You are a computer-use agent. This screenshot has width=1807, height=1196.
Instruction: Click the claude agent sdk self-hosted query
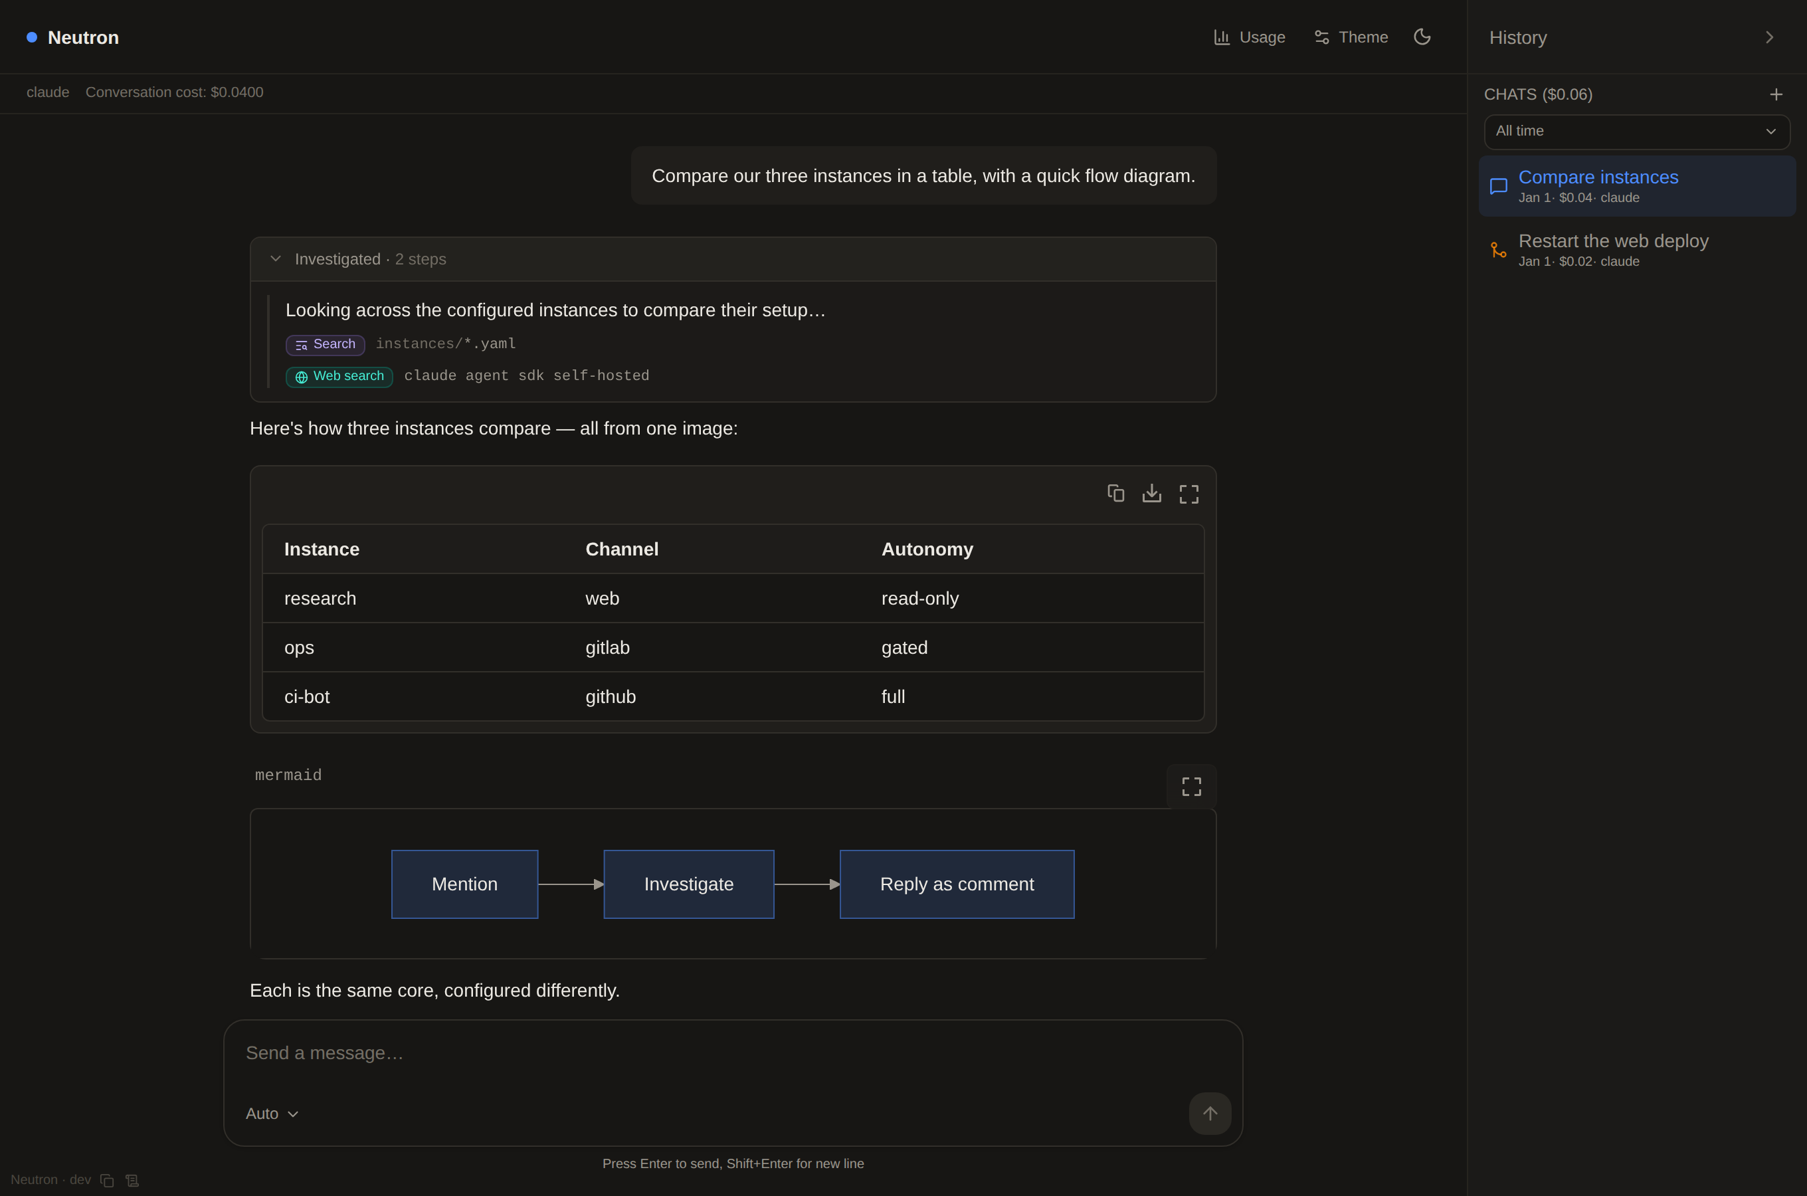(x=527, y=376)
